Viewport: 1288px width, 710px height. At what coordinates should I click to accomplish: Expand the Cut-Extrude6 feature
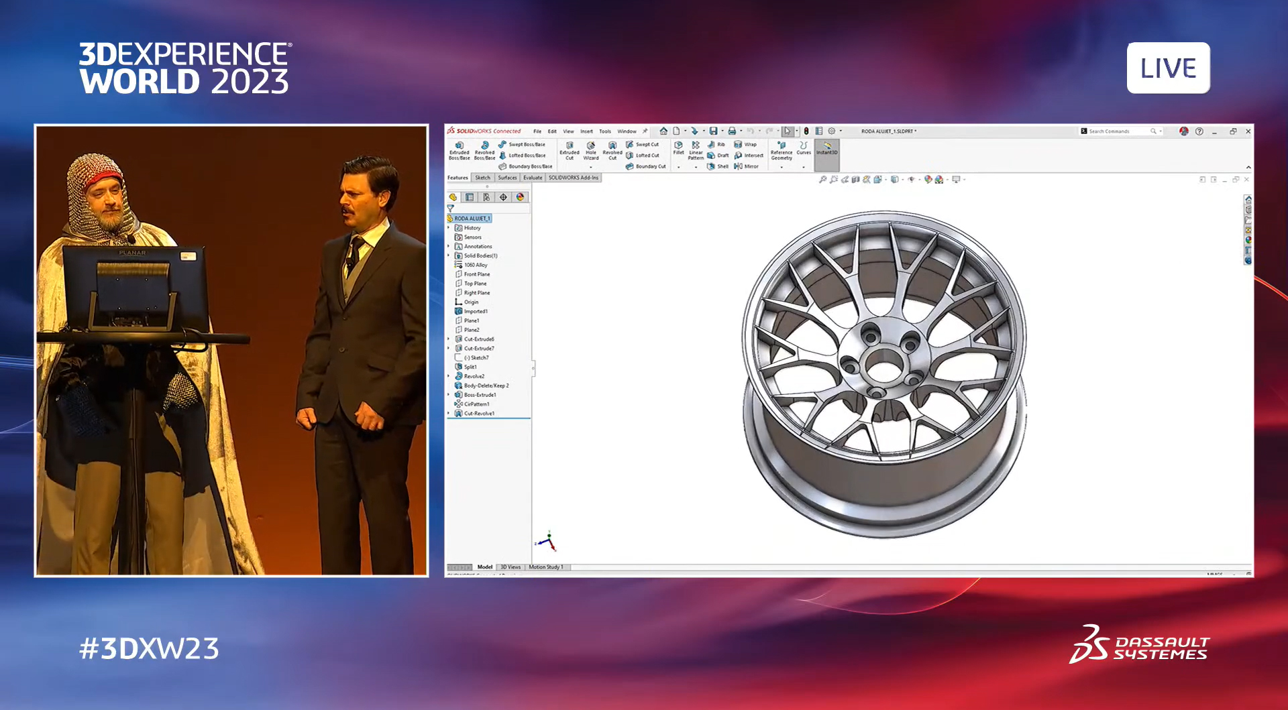point(449,339)
